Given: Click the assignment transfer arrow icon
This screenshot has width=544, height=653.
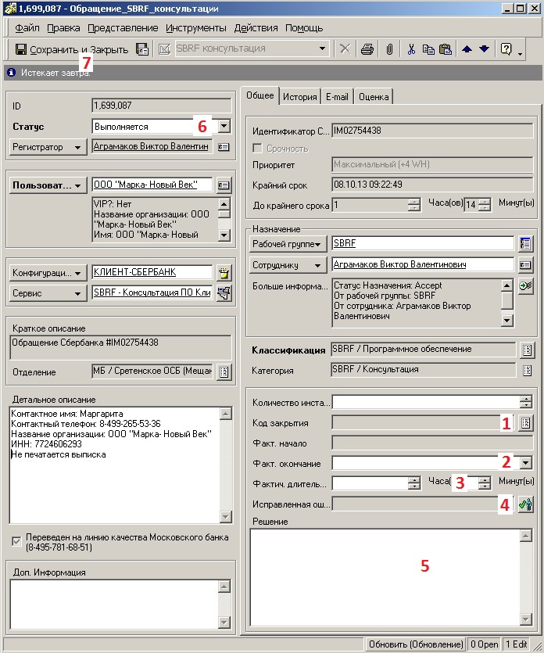Looking at the screenshot, I should (525, 285).
